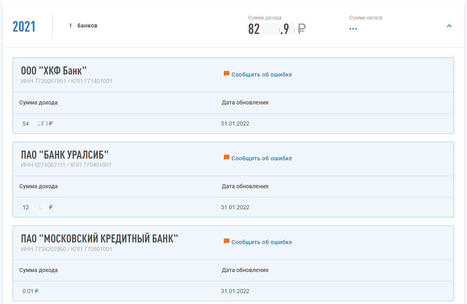
Task: Click "Дата обновления" header in МОСКОВСКИЙ КРЕДИТНЫЙ БАНК card
Action: click(x=245, y=270)
